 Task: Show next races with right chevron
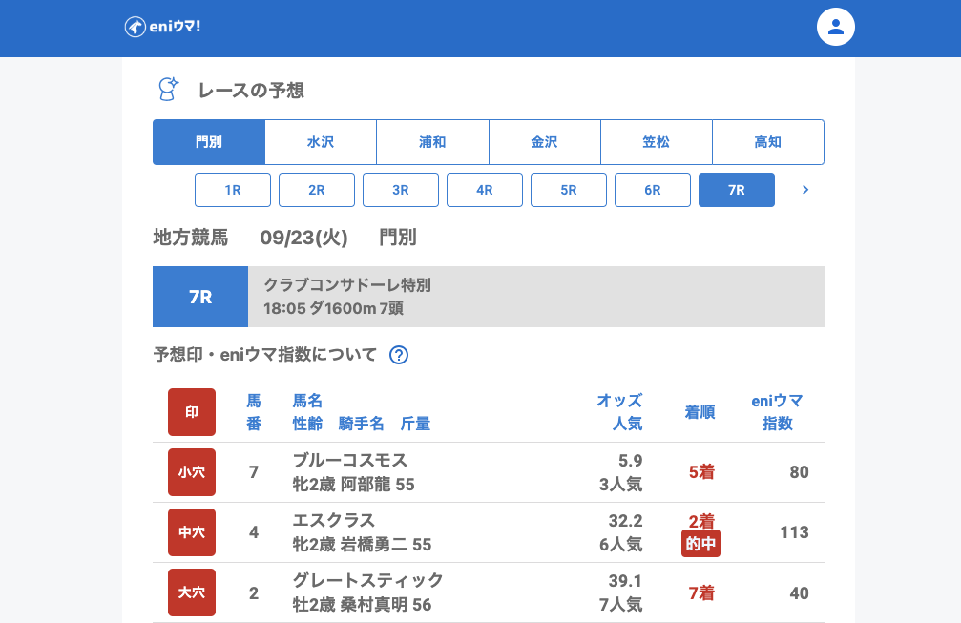(805, 190)
